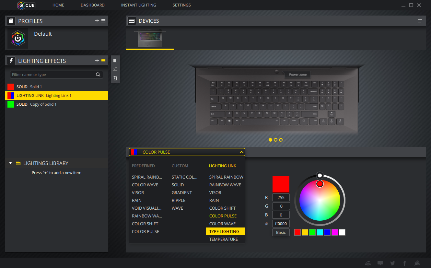Screen dimensions: 431x268
Task: Select the laptop device thumbnail
Action: (150, 39)
